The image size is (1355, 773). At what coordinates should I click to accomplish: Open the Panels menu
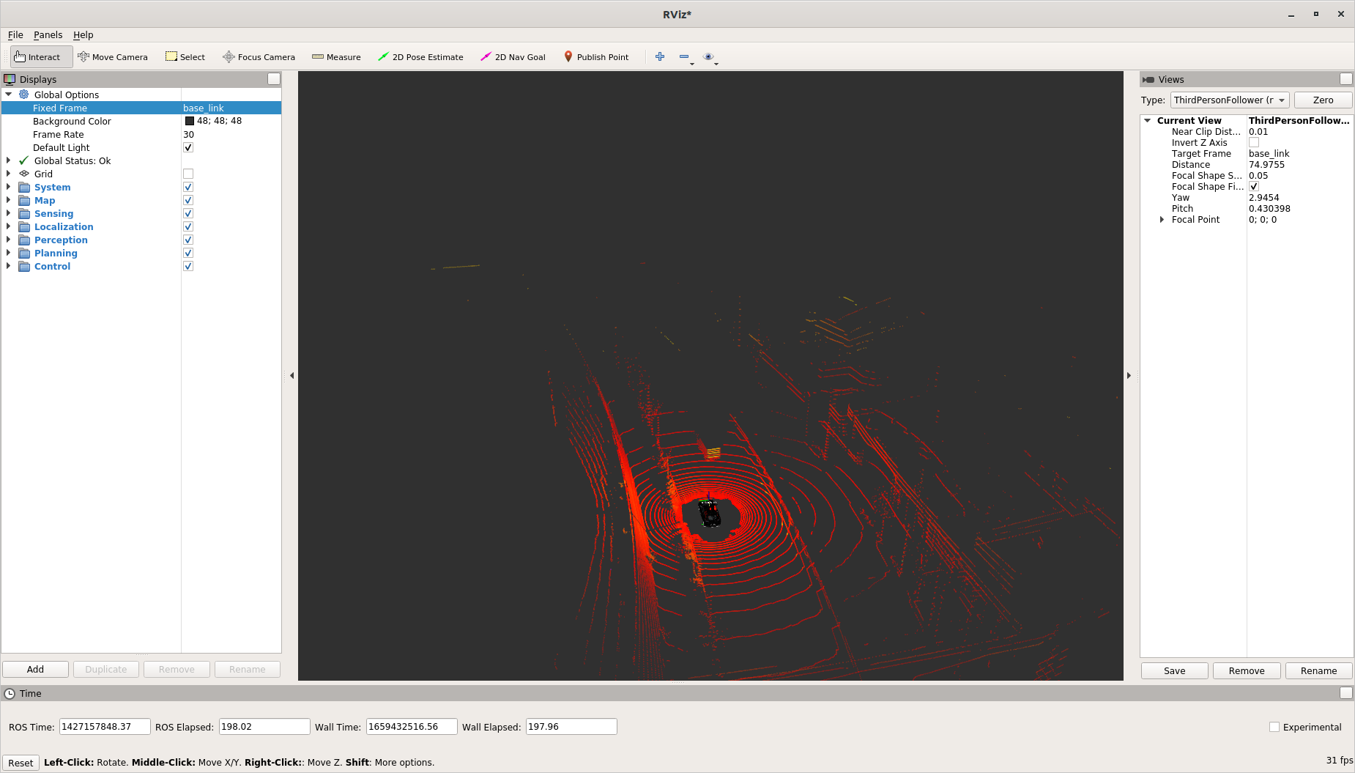[x=48, y=34]
